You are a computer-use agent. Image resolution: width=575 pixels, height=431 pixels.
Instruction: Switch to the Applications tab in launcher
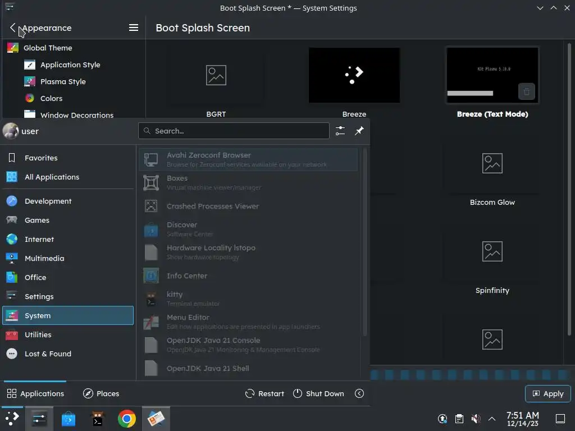coord(35,393)
